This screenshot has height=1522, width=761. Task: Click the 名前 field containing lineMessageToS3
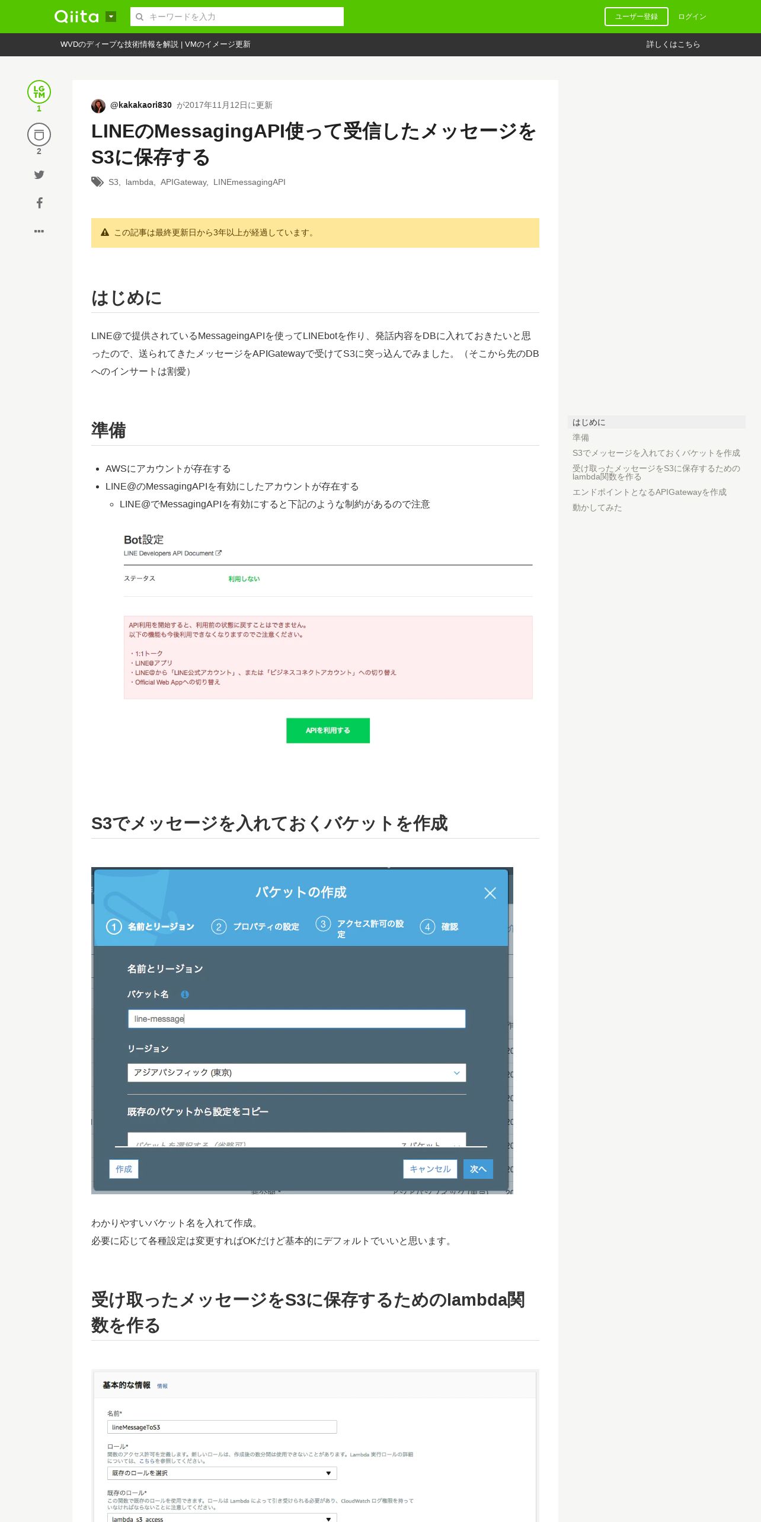(222, 1427)
